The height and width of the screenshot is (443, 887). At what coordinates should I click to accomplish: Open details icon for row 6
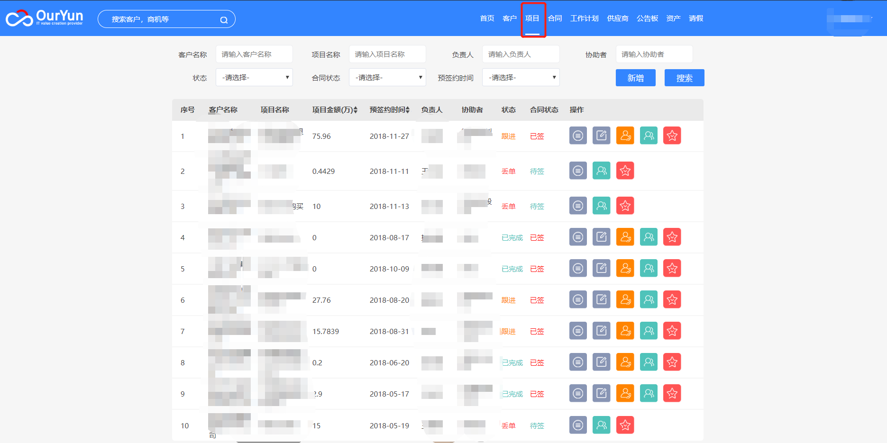click(x=578, y=299)
